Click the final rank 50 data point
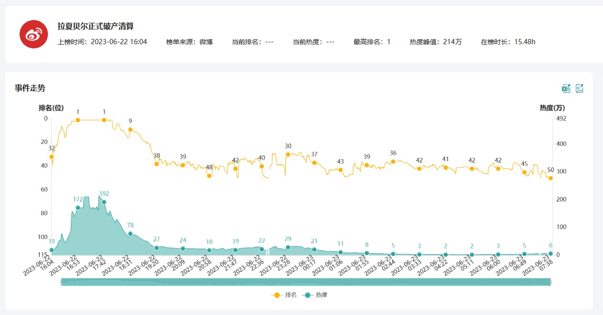603x315 pixels. tap(550, 178)
